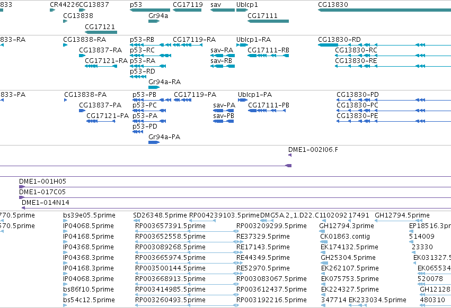Select the EK233034.5prime EST label
Image resolution: width=451 pixels, height=308 pixels.
click(377, 300)
